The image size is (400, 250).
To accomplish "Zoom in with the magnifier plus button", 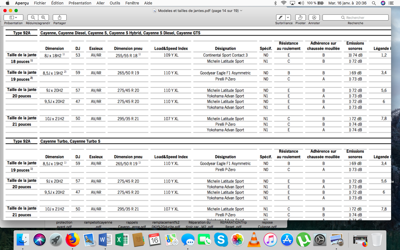I will click(43, 17).
